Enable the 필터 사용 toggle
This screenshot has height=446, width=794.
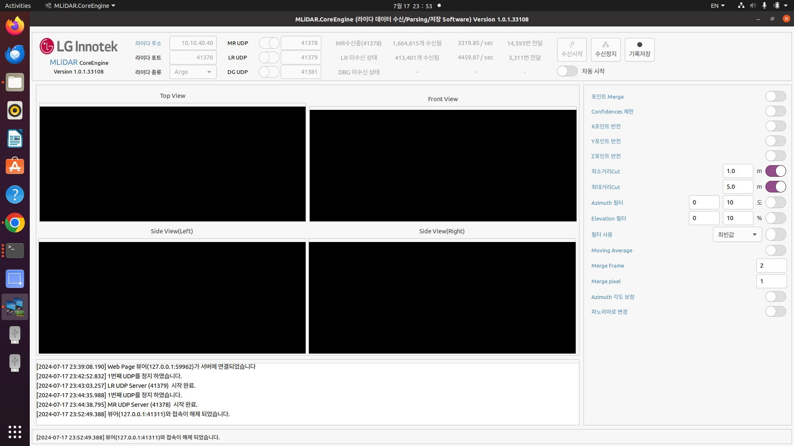tap(775, 235)
